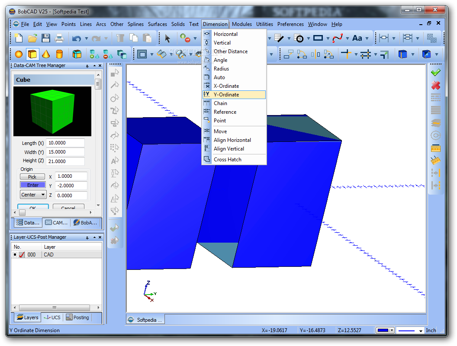Click the circle arc tool icon
Screen dimensions: 457x346
click(x=299, y=38)
